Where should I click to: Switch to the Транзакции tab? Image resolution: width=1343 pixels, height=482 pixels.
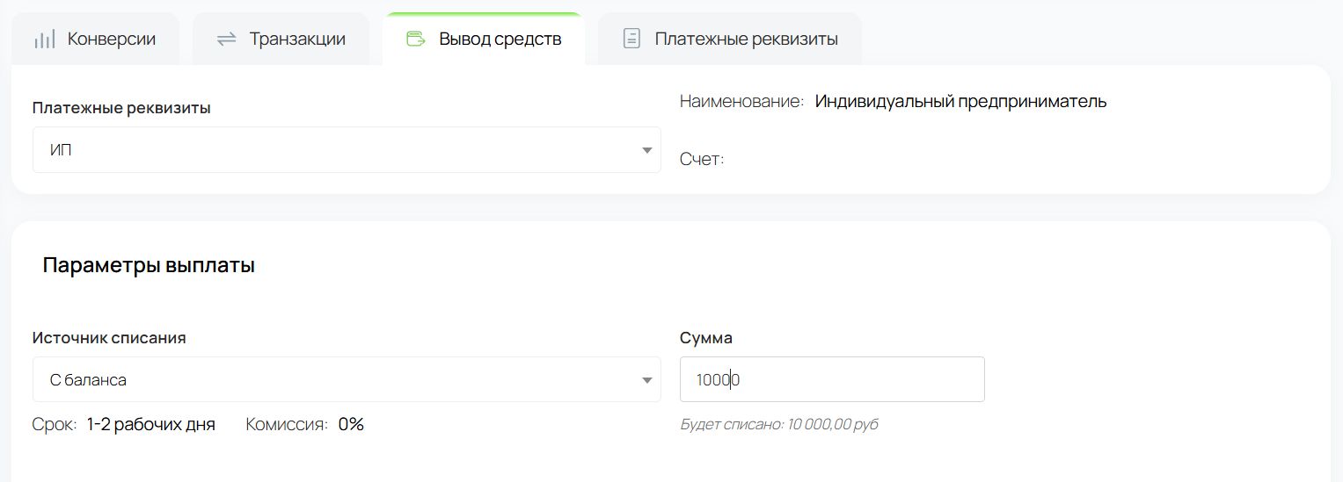296,40
